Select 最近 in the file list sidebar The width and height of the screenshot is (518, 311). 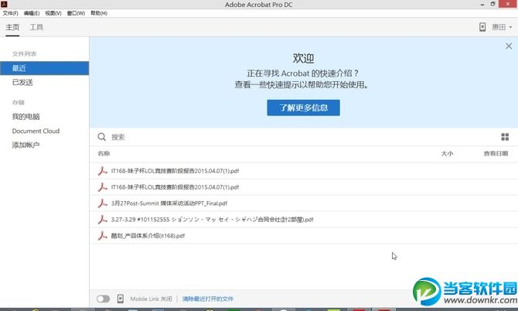click(44, 68)
